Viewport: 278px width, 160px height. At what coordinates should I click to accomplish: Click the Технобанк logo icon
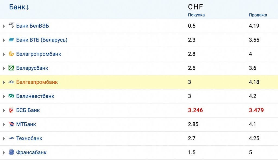coord(11,138)
